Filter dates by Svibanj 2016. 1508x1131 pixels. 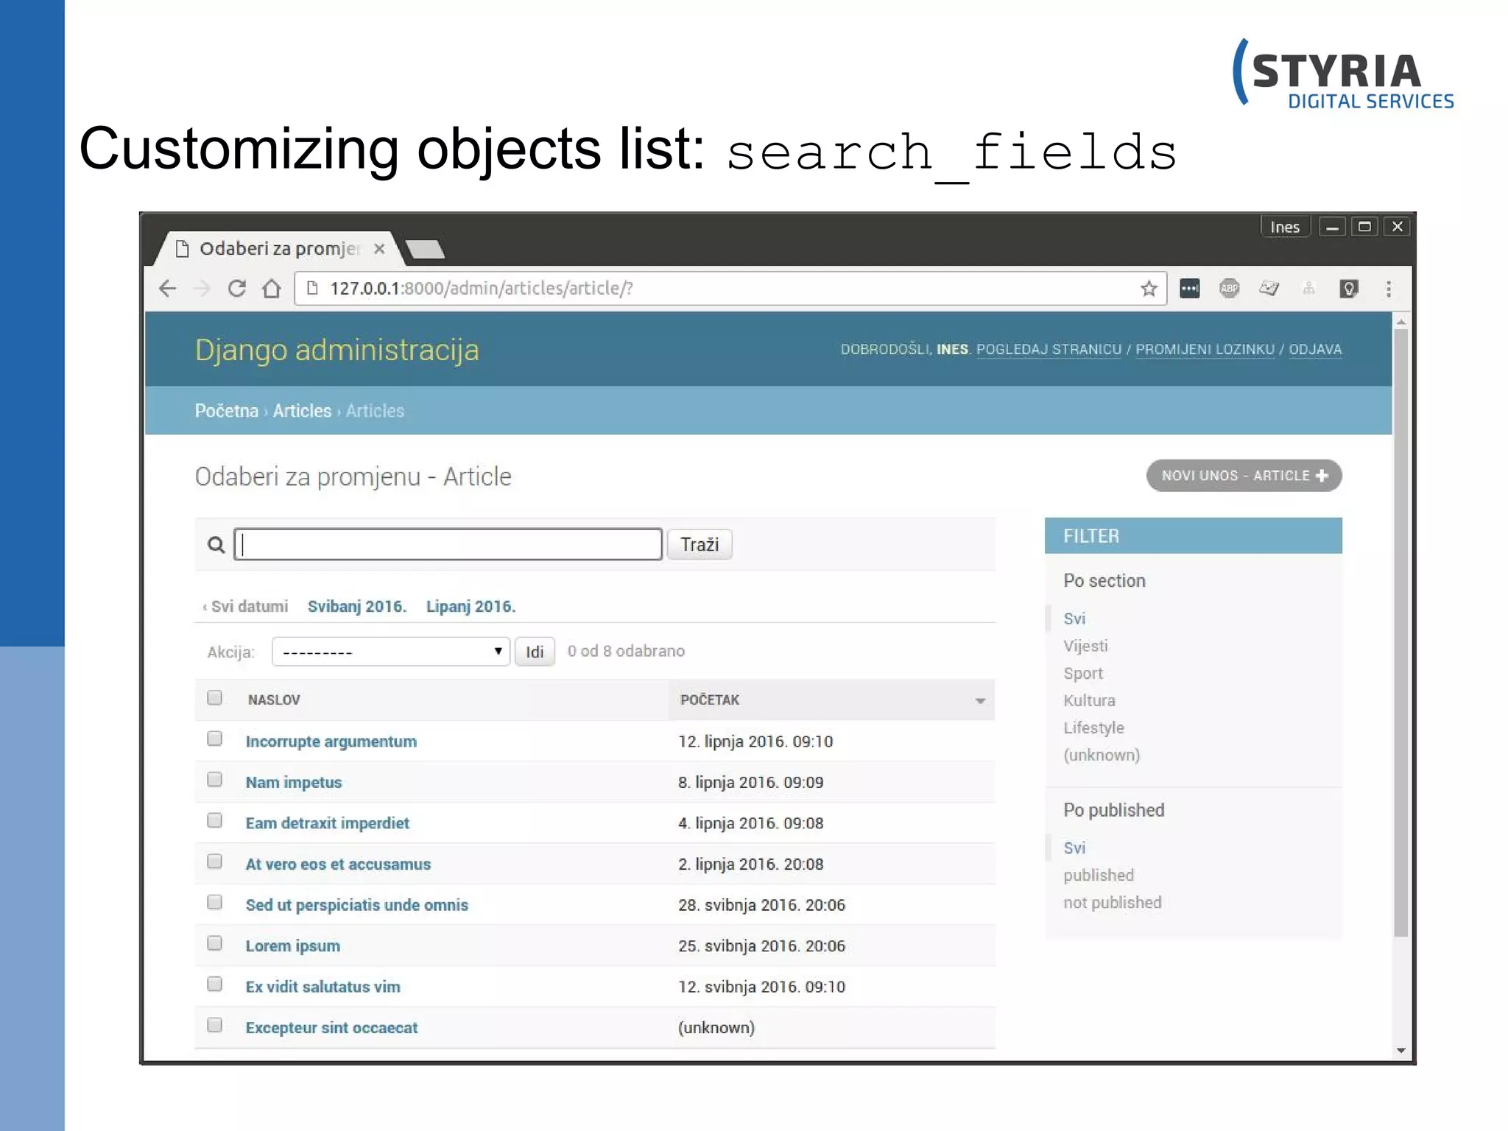coord(357,607)
